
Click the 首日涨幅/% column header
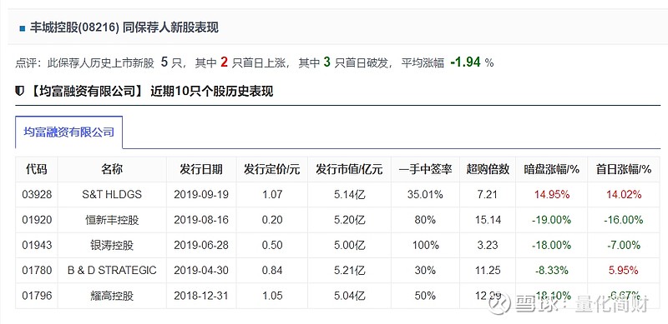[624, 169]
